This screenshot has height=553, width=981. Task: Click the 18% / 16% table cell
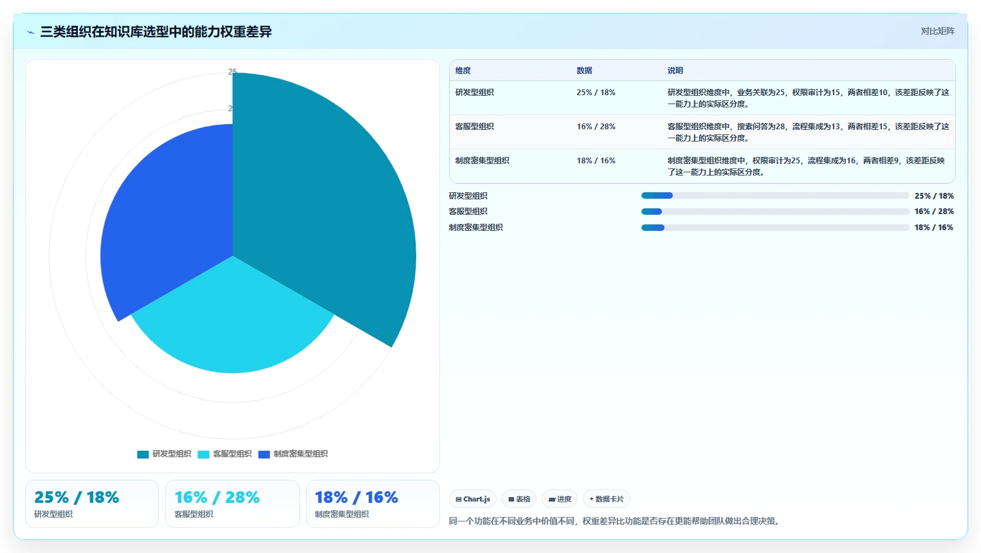(596, 161)
